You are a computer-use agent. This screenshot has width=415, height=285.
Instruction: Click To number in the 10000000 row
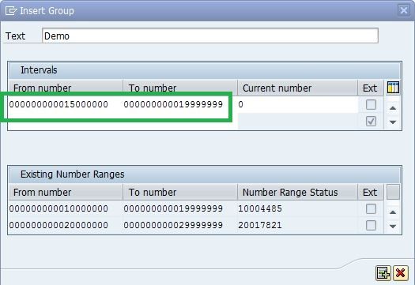(173, 208)
